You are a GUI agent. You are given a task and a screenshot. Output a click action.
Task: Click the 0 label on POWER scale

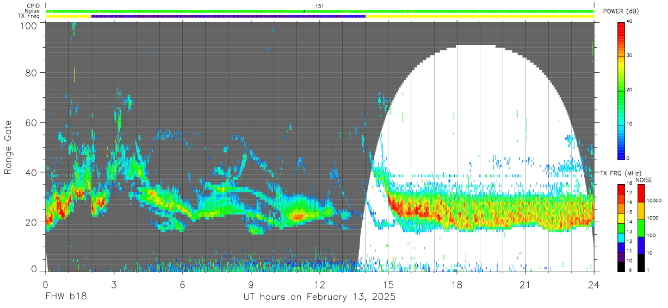[629, 158]
